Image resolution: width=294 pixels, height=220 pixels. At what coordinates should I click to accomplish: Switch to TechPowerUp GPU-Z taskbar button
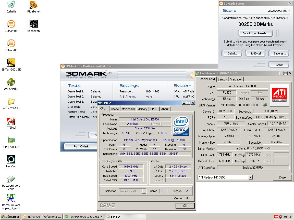[84, 217]
